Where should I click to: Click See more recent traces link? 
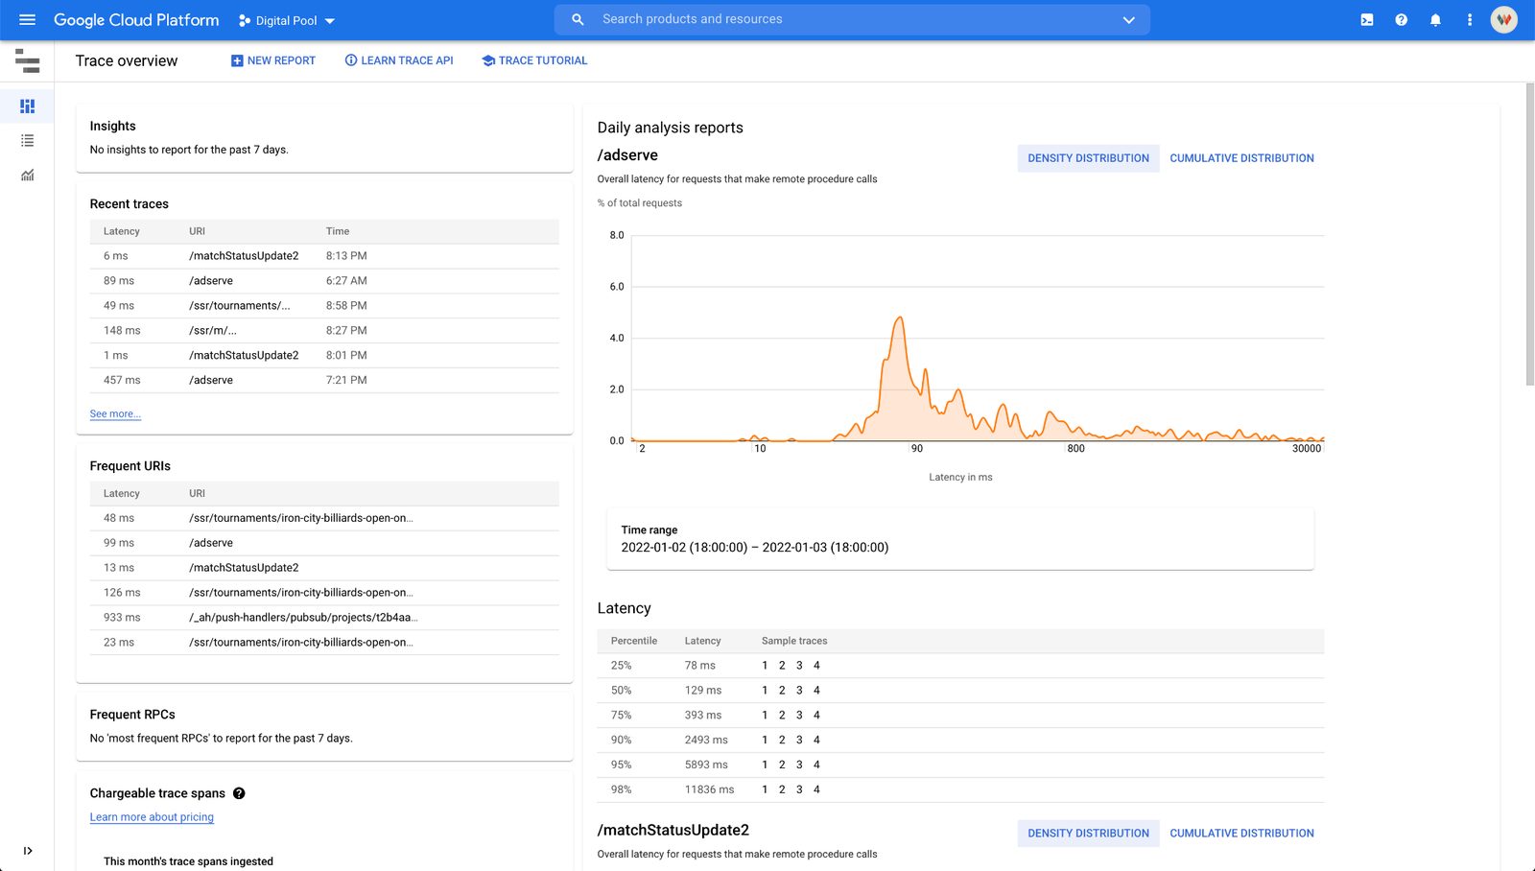pyautogui.click(x=115, y=413)
